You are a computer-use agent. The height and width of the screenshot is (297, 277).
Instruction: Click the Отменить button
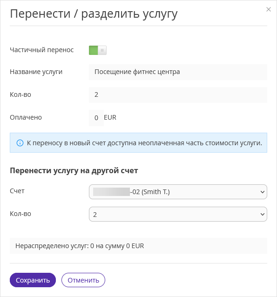pyautogui.click(x=83, y=280)
